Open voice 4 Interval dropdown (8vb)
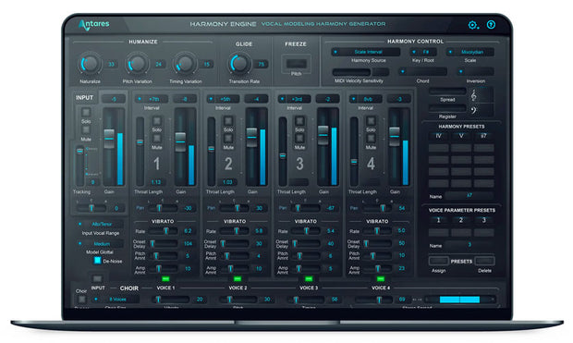Image resolution: width=573 pixels, height=343 pixels. pyautogui.click(x=366, y=99)
